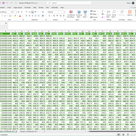Open the Formulas ribbon tab
136x136 pixels.
click(28, 8)
